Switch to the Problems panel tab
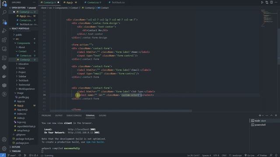 click(x=46, y=116)
